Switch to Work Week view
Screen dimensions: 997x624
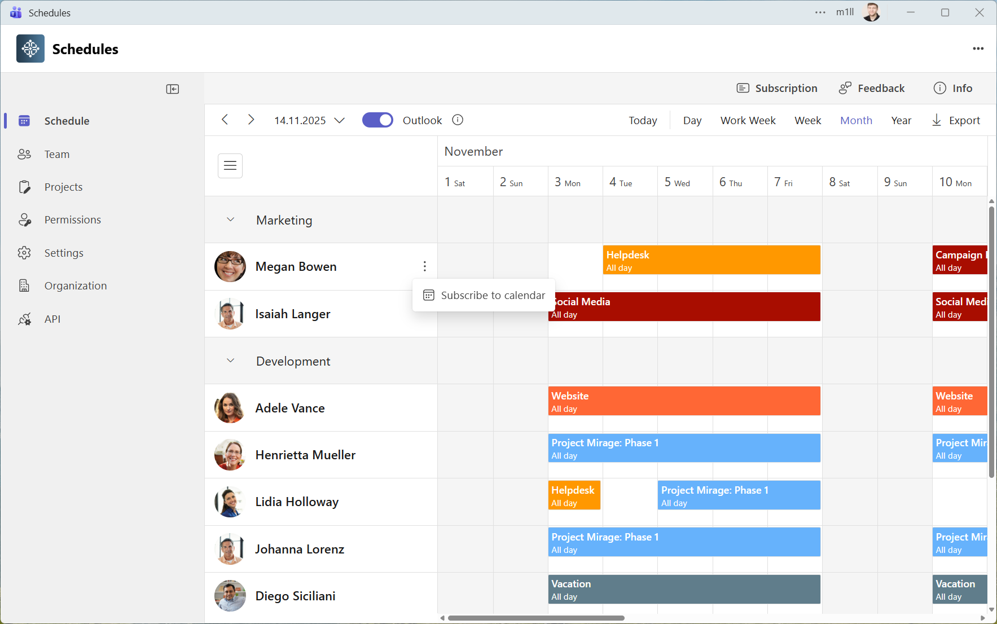[x=748, y=121]
